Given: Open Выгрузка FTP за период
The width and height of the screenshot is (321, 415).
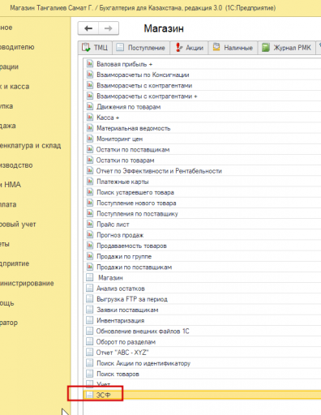Looking at the screenshot, I should [132, 299].
